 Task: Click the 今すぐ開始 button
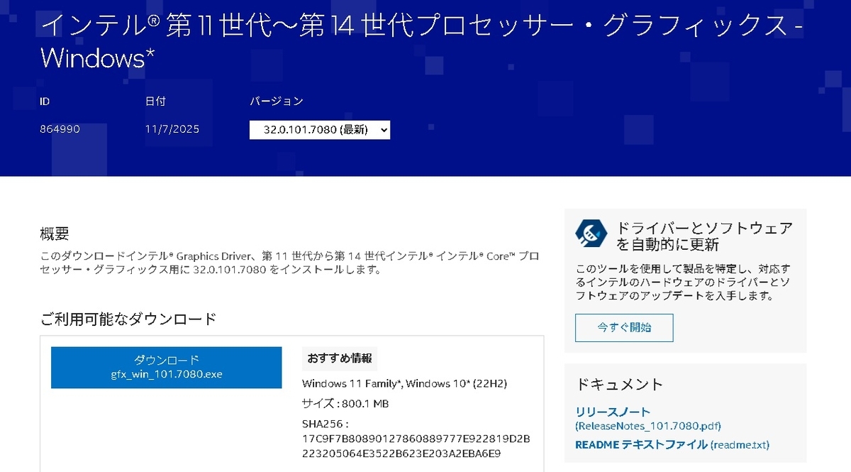coord(624,327)
